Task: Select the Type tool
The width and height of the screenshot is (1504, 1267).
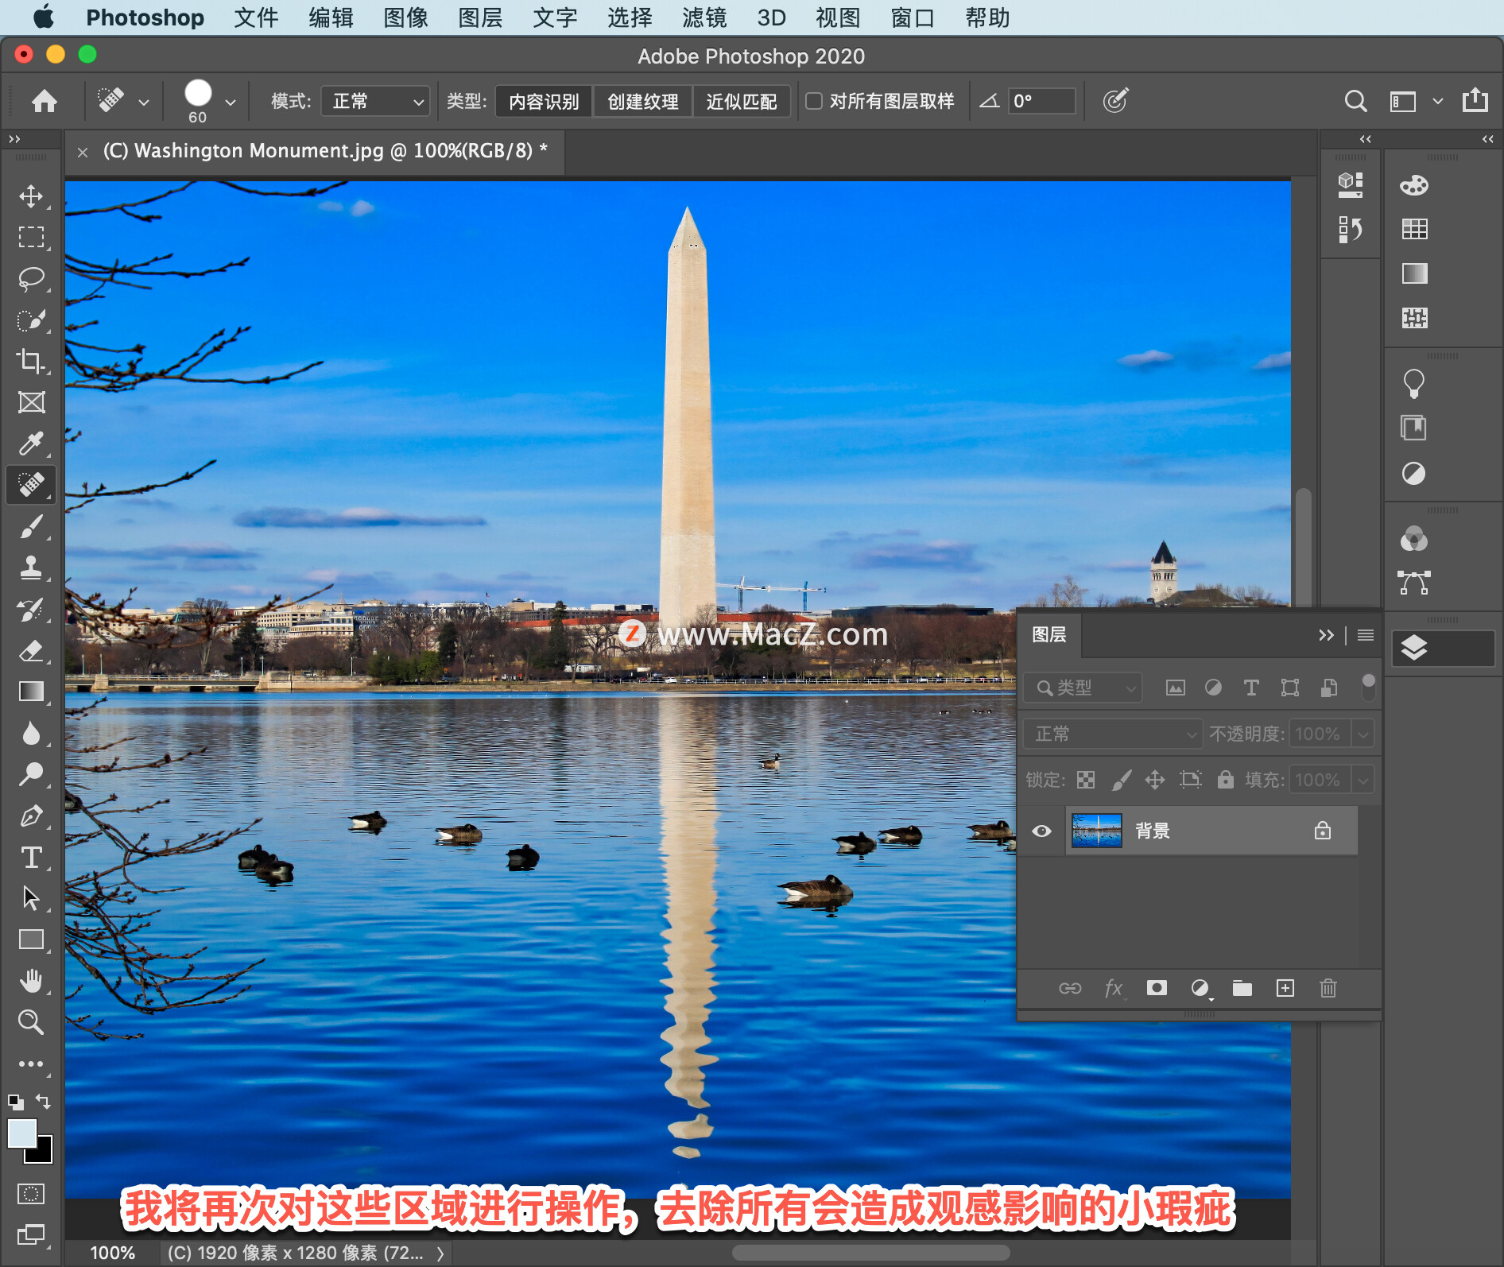Action: pyautogui.click(x=31, y=857)
